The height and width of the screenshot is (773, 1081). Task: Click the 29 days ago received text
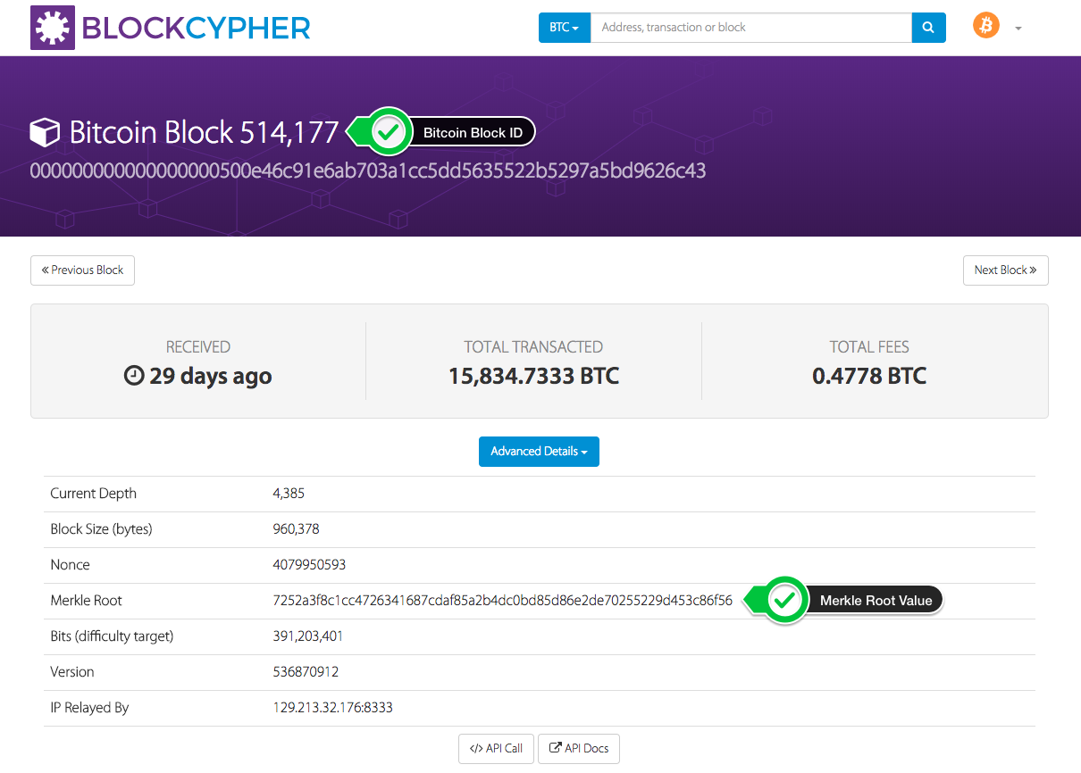[211, 376]
